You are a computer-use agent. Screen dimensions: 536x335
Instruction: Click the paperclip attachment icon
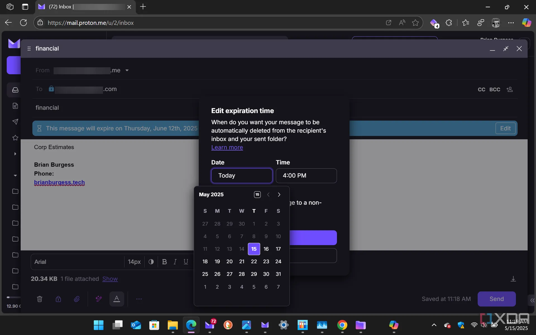click(77, 299)
